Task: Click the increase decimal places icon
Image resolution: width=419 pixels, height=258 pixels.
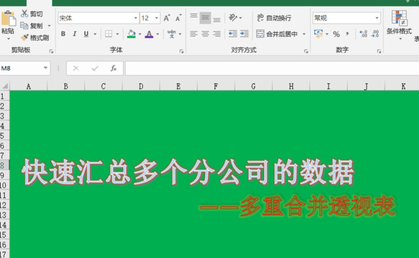Action: [363, 34]
